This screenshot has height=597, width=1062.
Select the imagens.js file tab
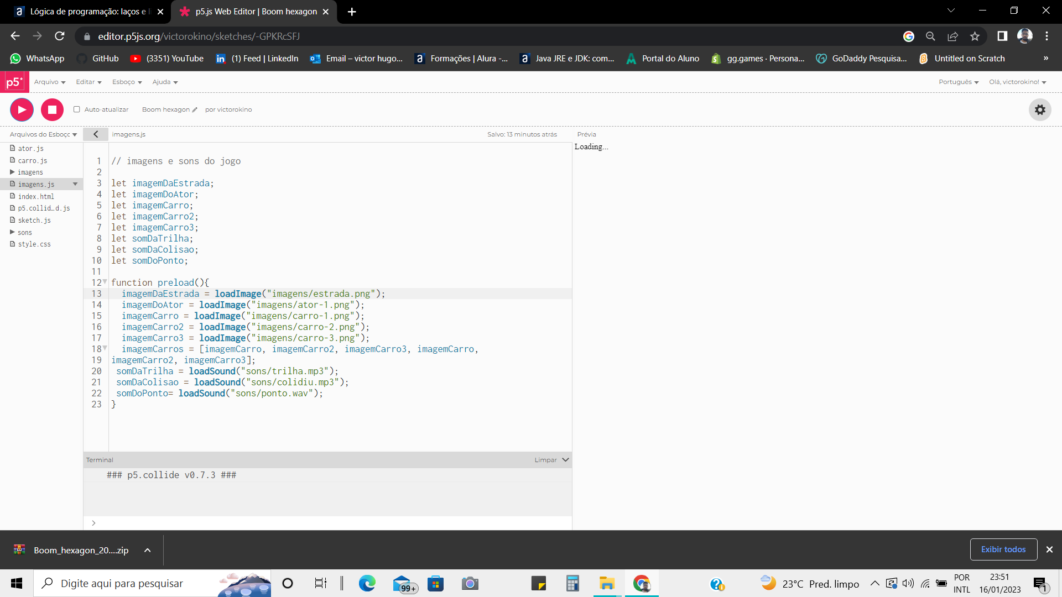pos(128,134)
